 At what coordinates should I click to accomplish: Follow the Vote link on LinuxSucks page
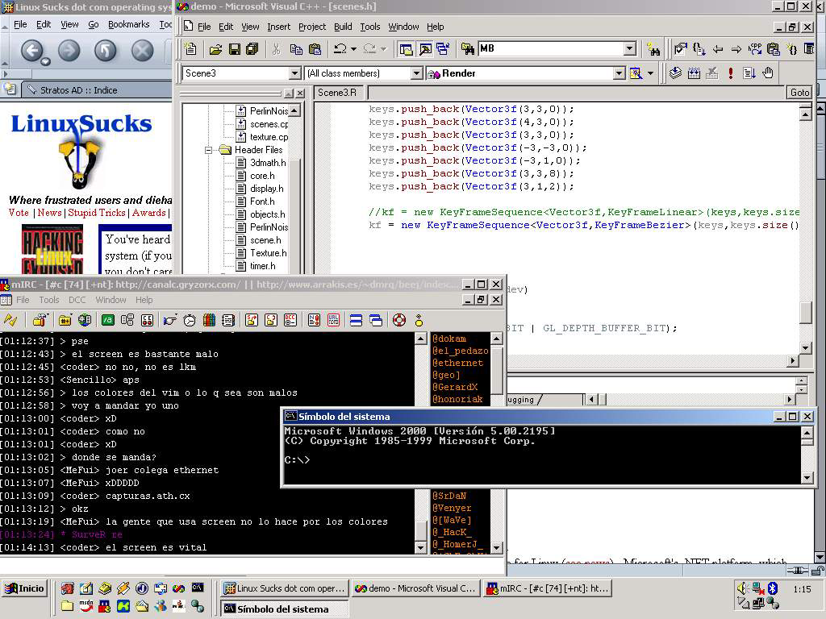pyautogui.click(x=19, y=213)
